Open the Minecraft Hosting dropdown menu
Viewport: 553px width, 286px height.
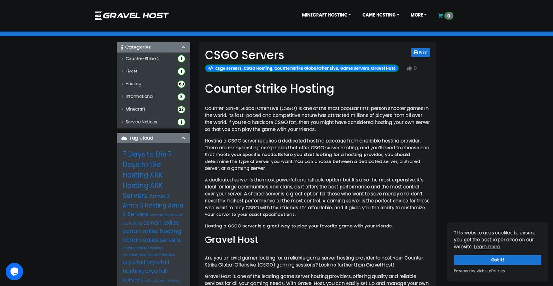coord(326,15)
